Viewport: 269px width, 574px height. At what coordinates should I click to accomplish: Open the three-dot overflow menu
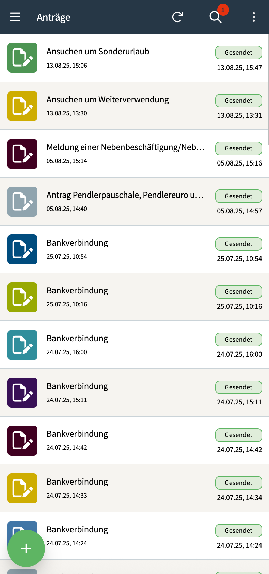254,17
